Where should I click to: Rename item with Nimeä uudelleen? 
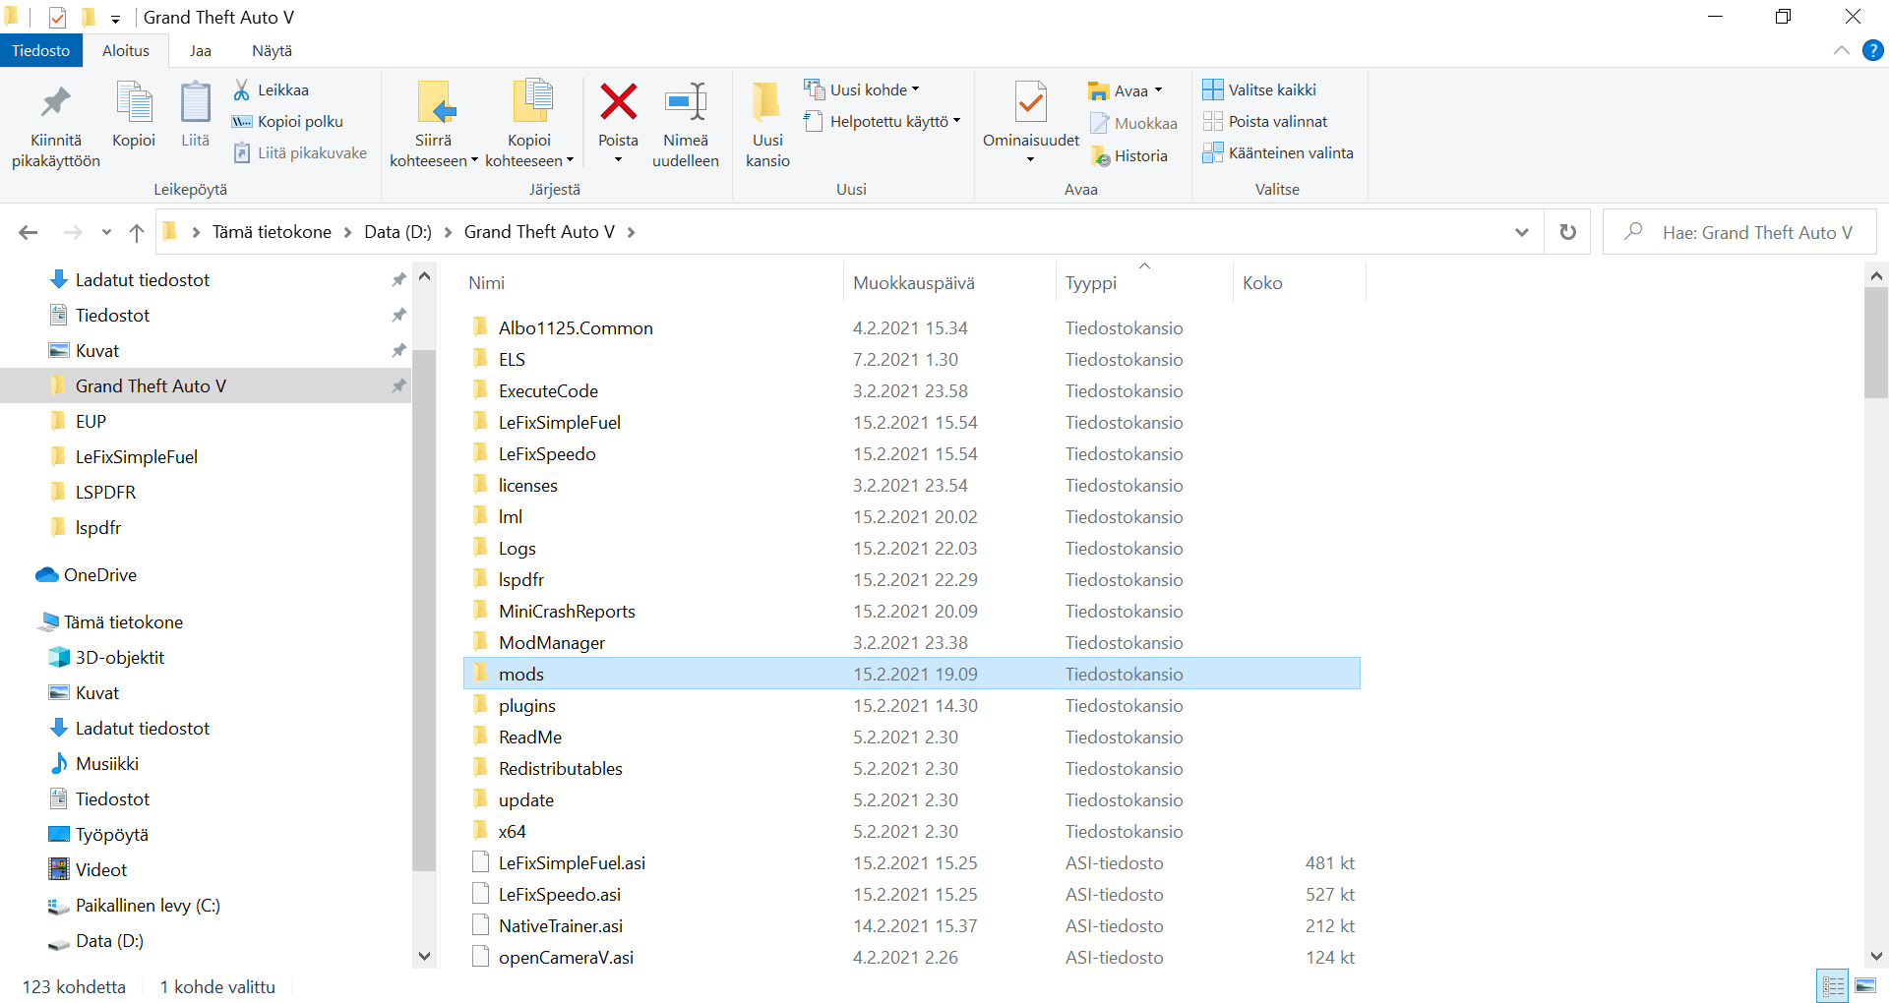coord(686,124)
